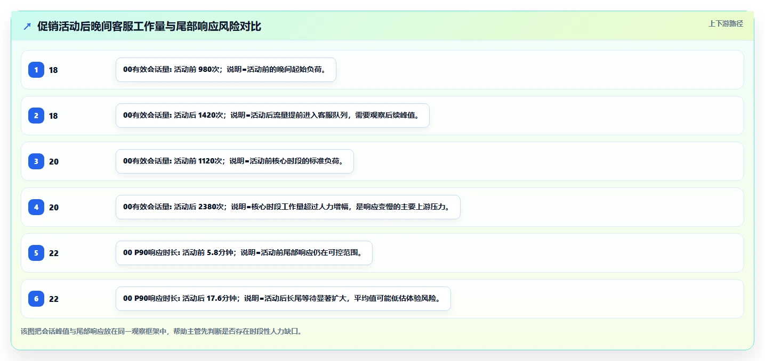The height and width of the screenshot is (361, 765).
Task: Click the 活动后 17.6分钟 description box
Action: [283, 299]
